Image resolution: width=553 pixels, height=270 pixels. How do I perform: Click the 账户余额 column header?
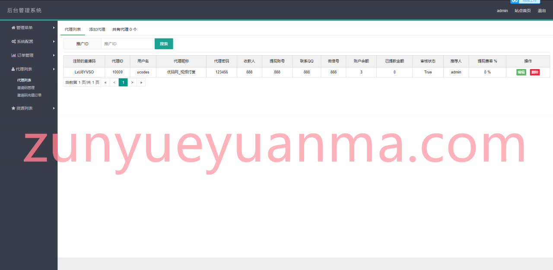click(361, 61)
